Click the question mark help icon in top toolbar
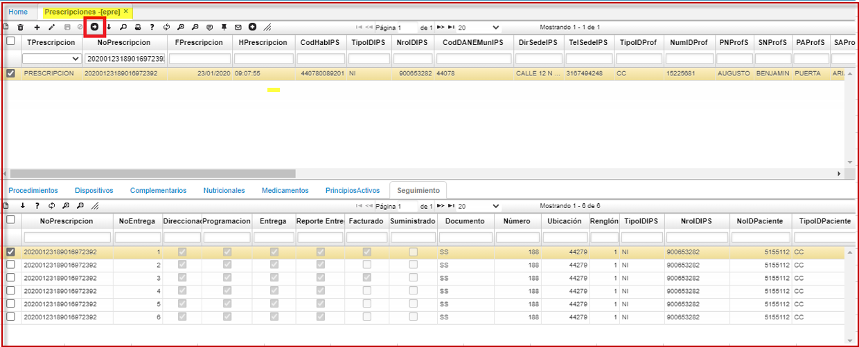Viewport: 859px width, 347px height. pos(152,27)
